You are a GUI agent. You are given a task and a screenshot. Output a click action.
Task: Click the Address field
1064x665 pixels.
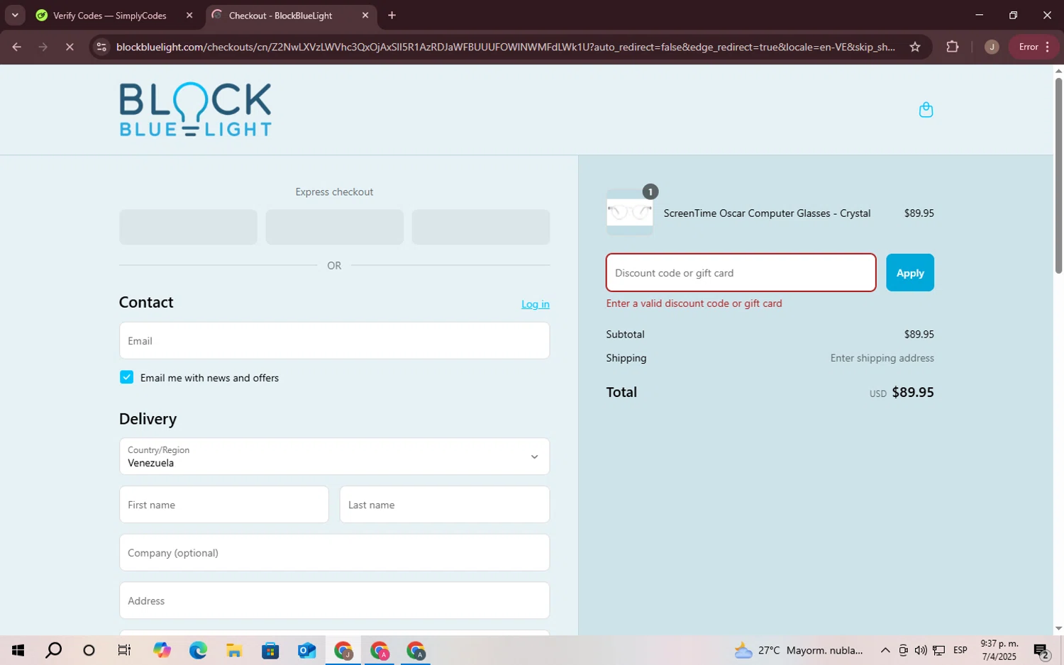[x=334, y=600]
